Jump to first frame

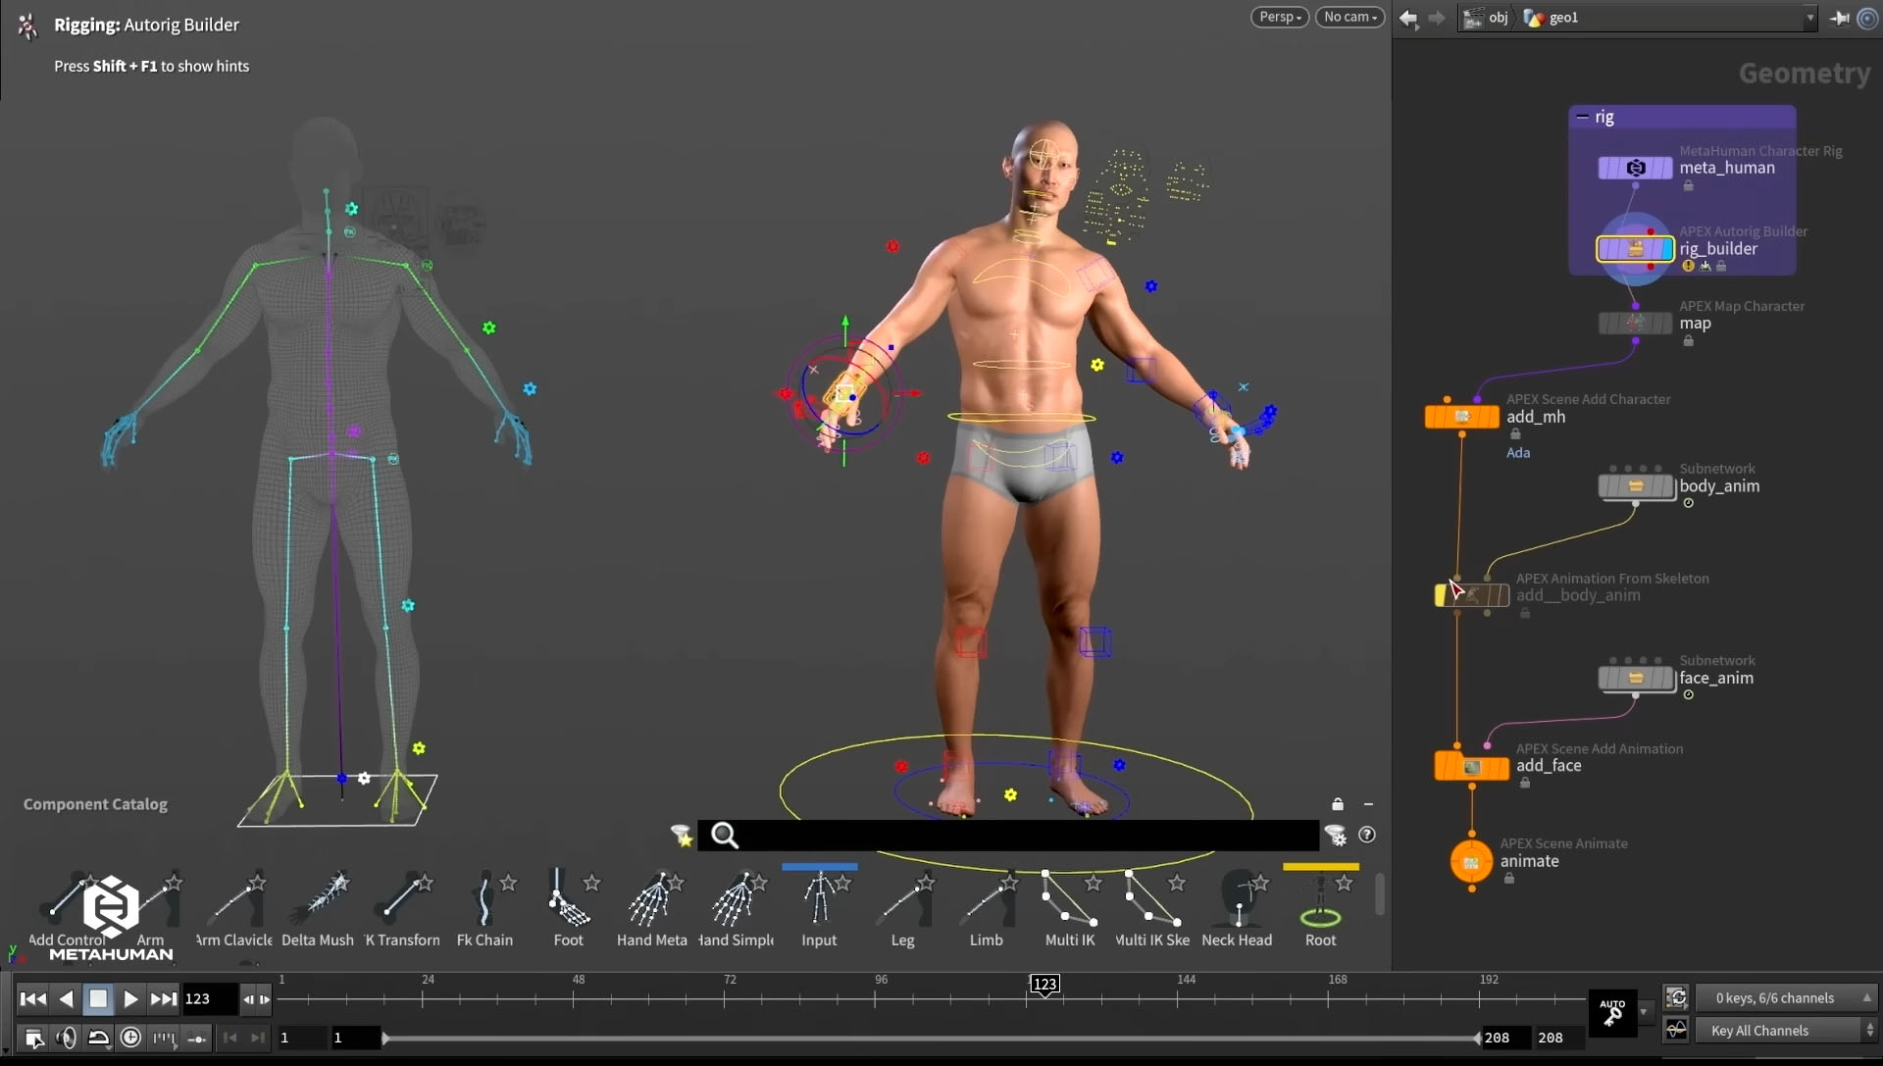point(32,999)
